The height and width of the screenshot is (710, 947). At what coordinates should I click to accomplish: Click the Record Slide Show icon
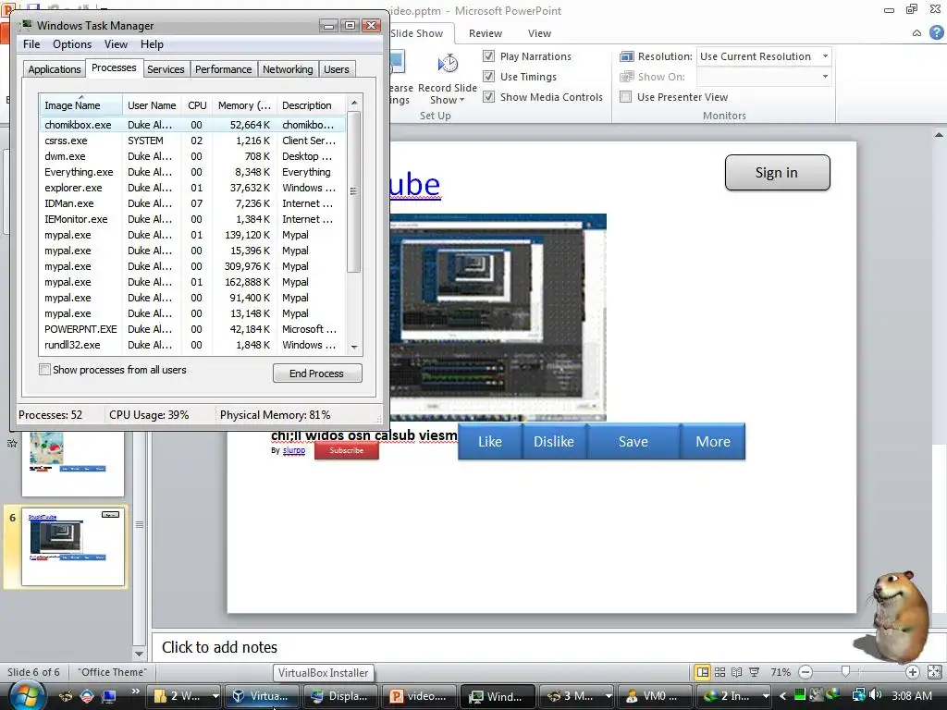[x=448, y=64]
